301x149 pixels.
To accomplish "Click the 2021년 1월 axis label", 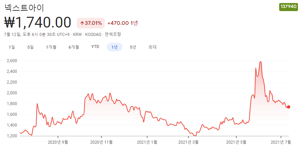I will [147, 142].
